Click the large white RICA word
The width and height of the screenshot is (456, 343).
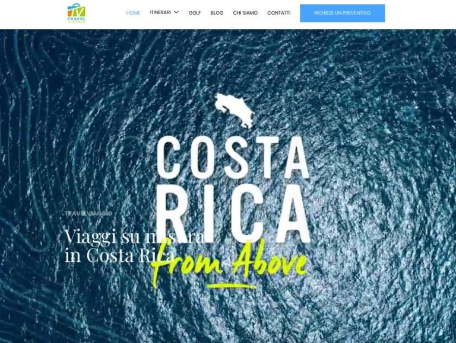click(x=233, y=213)
